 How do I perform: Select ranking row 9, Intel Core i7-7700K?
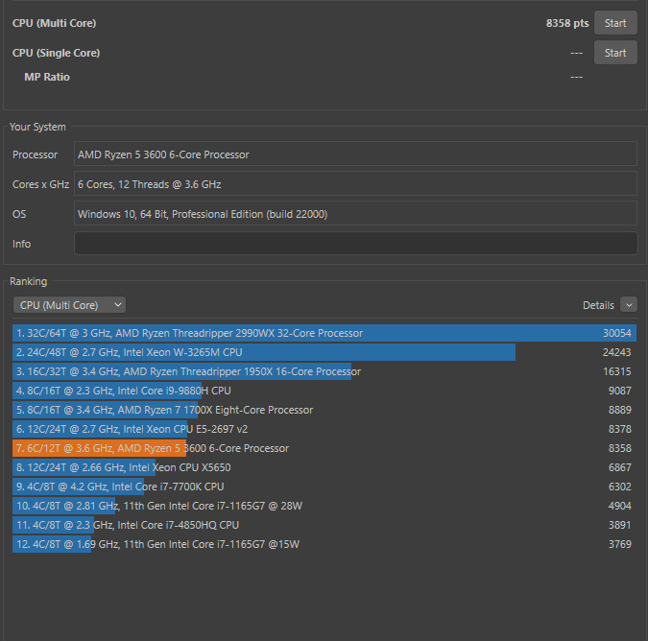pyautogui.click(x=324, y=487)
